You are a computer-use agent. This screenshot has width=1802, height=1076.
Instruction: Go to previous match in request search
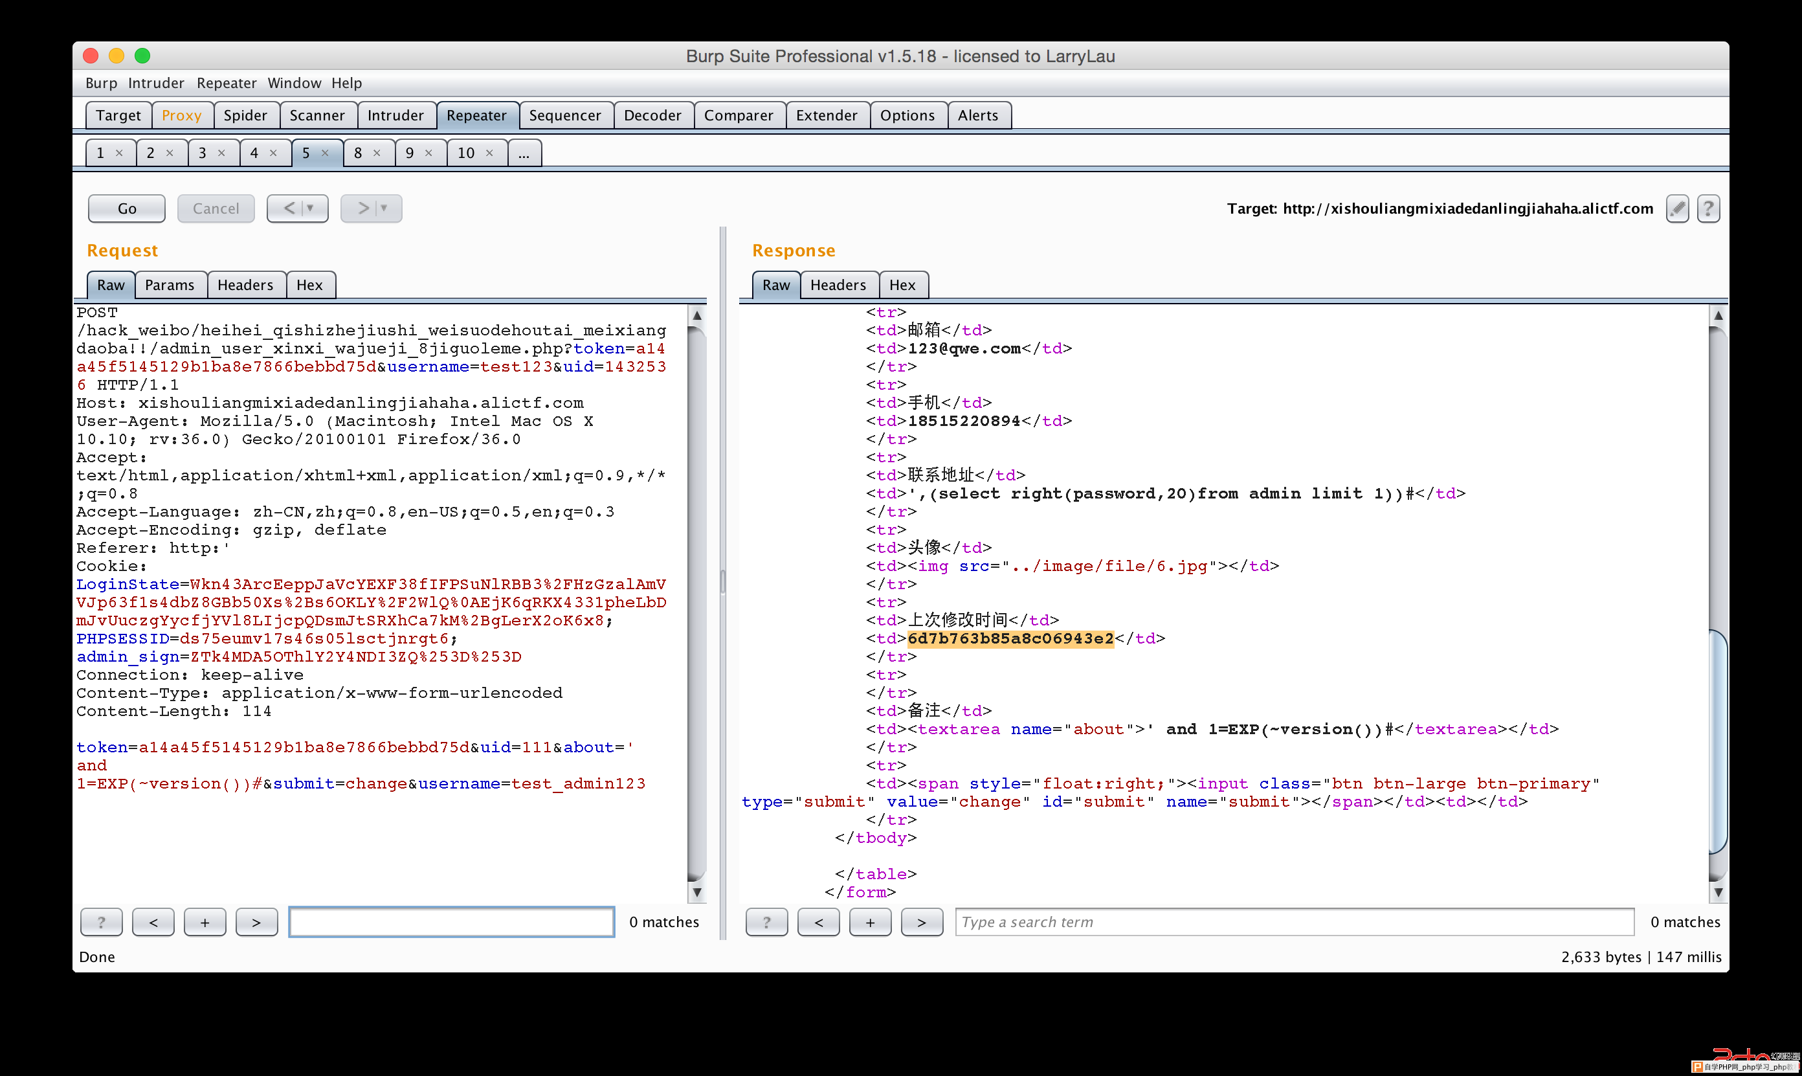tap(153, 923)
